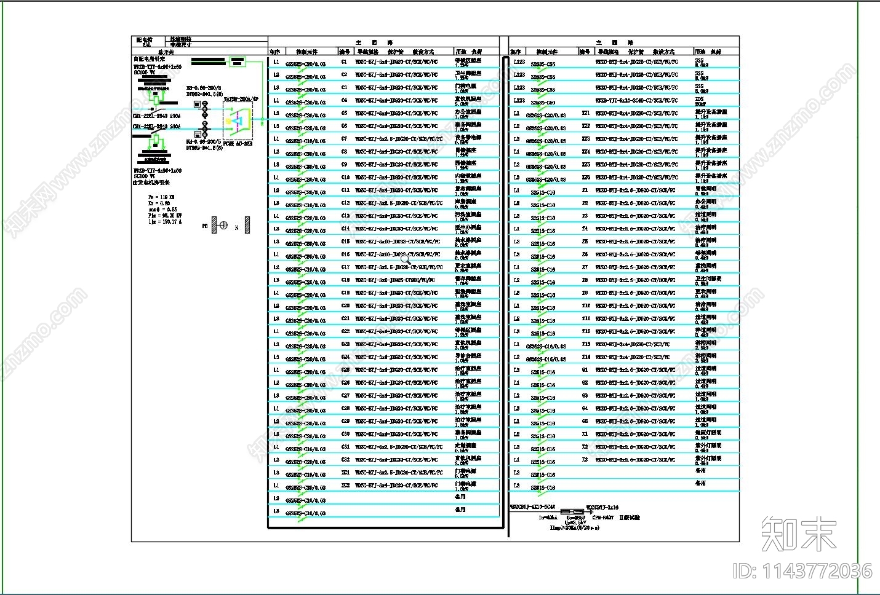Click circuit number 'C28' cell
Screen dimensions: 880x595
(x=346, y=408)
